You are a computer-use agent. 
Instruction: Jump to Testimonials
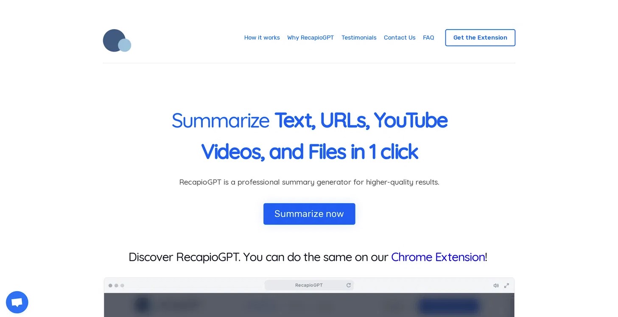(x=359, y=38)
